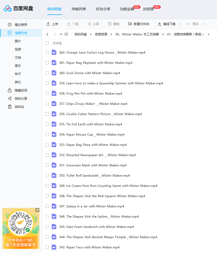Go to 我的网盘 in breadcrumb

tap(81, 34)
